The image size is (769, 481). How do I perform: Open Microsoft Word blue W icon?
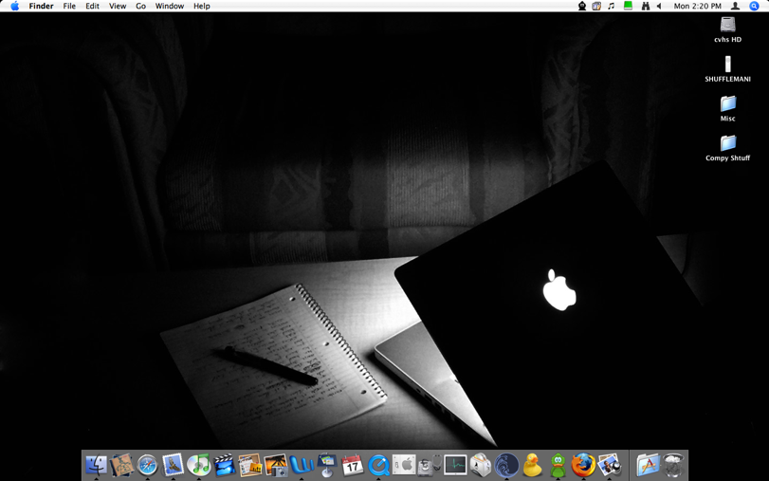pos(302,465)
